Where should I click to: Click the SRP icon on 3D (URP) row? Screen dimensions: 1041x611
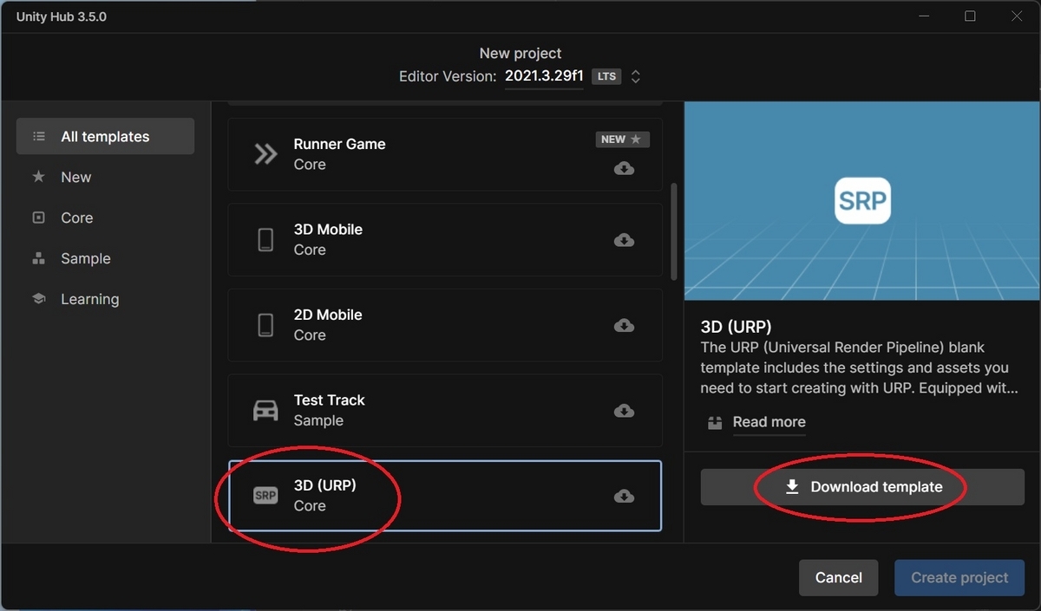(265, 496)
